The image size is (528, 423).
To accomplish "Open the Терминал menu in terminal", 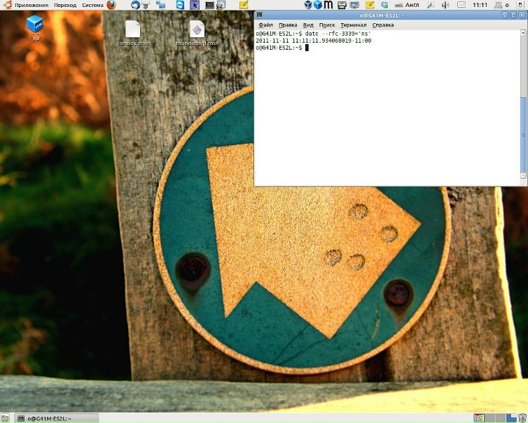I will coord(353,25).
